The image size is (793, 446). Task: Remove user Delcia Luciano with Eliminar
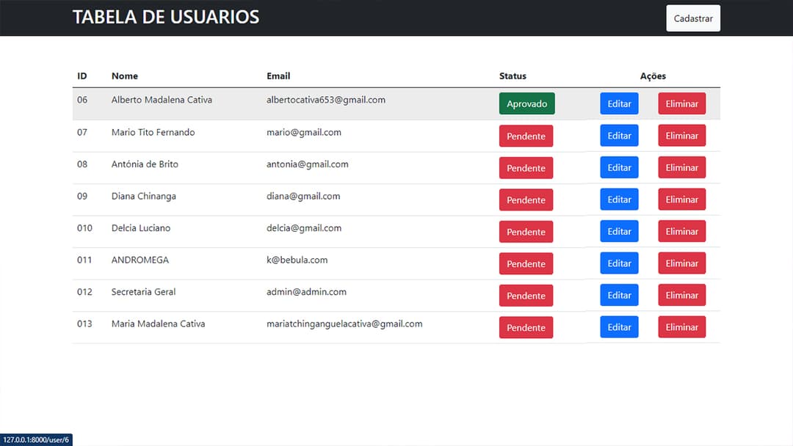[x=681, y=231]
